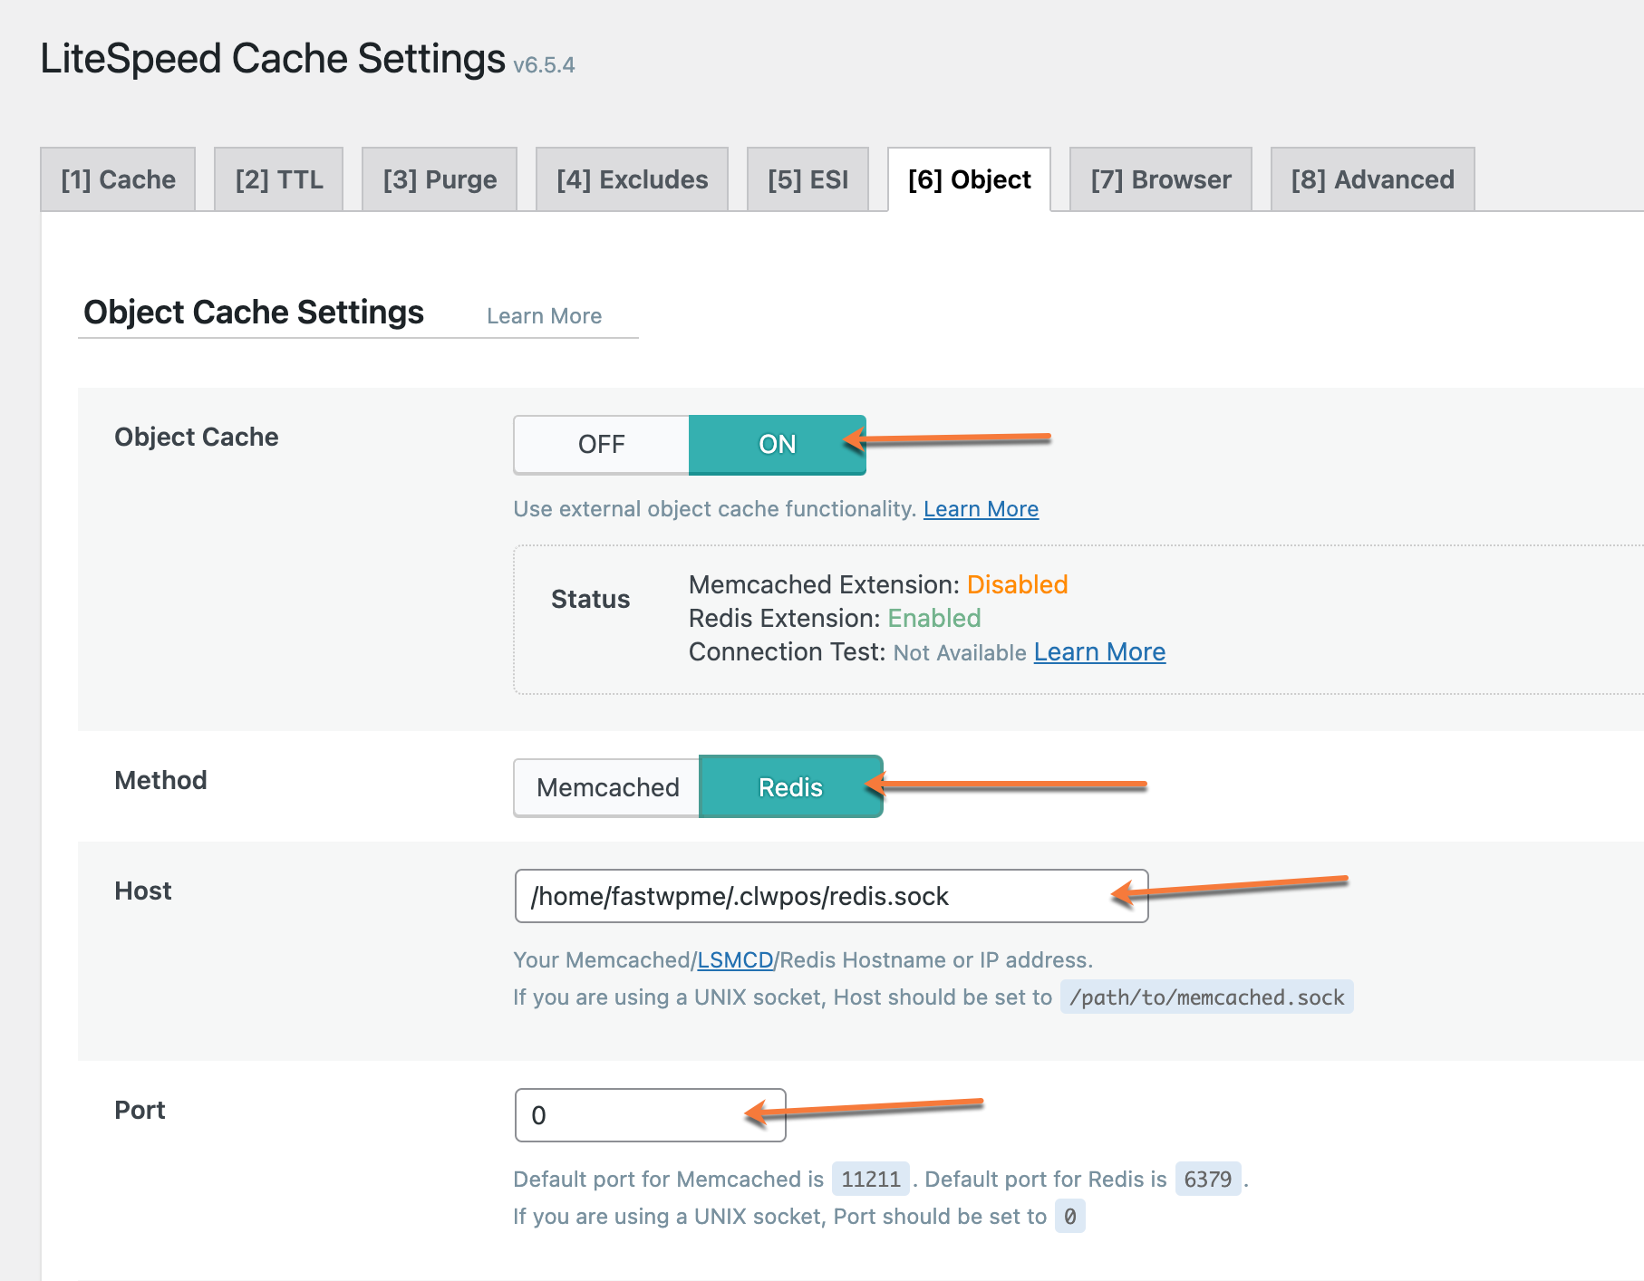Viewport: 1644px width, 1281px height.
Task: Enable Object Cache with ON button
Action: point(777,445)
